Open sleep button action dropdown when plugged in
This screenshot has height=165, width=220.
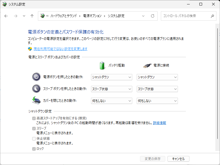coord(157,89)
